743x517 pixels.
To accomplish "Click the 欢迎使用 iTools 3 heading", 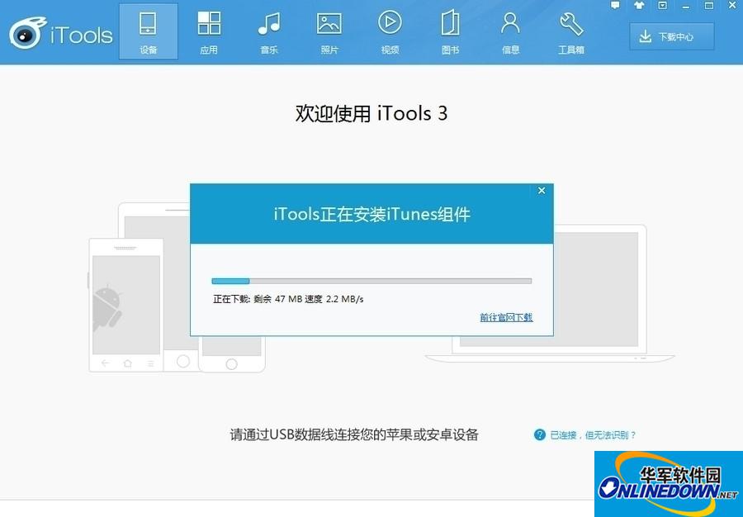I will (x=371, y=114).
